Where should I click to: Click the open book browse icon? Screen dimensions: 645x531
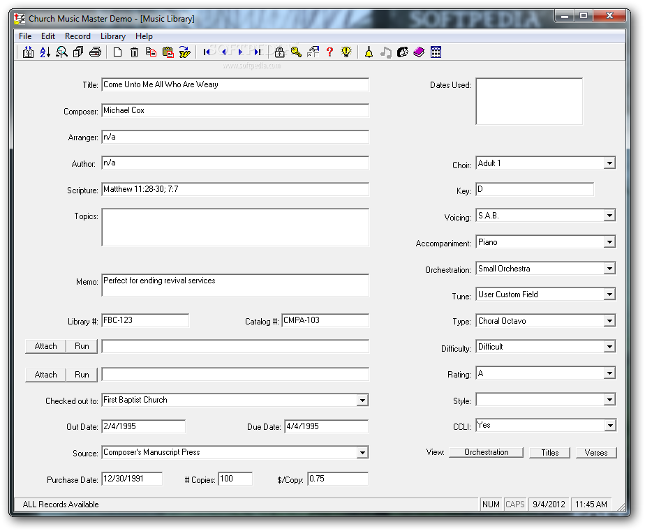[28, 52]
